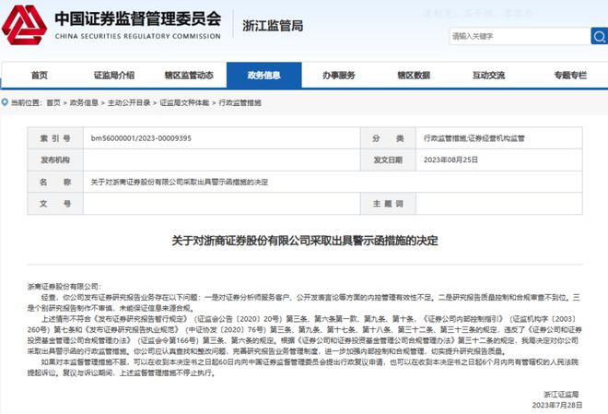Go to 主动公开目录 in the breadcrumb

[x=129, y=103]
